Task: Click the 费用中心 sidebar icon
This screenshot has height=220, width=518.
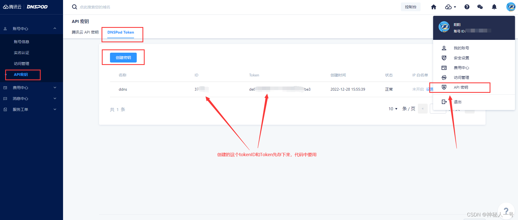Action: [x=5, y=88]
